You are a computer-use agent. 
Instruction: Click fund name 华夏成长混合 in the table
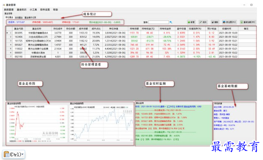38,53
